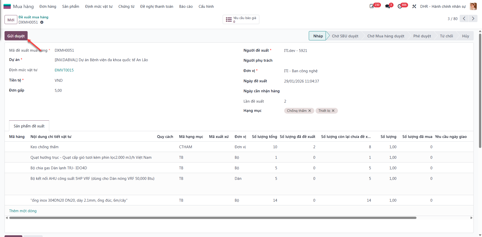Open the Mua hàng app home icon
Image resolution: width=482 pixels, height=237 pixels.
(7, 6)
